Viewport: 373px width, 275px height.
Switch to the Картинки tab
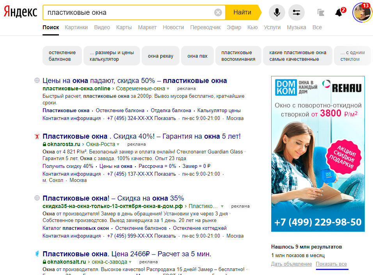76,27
